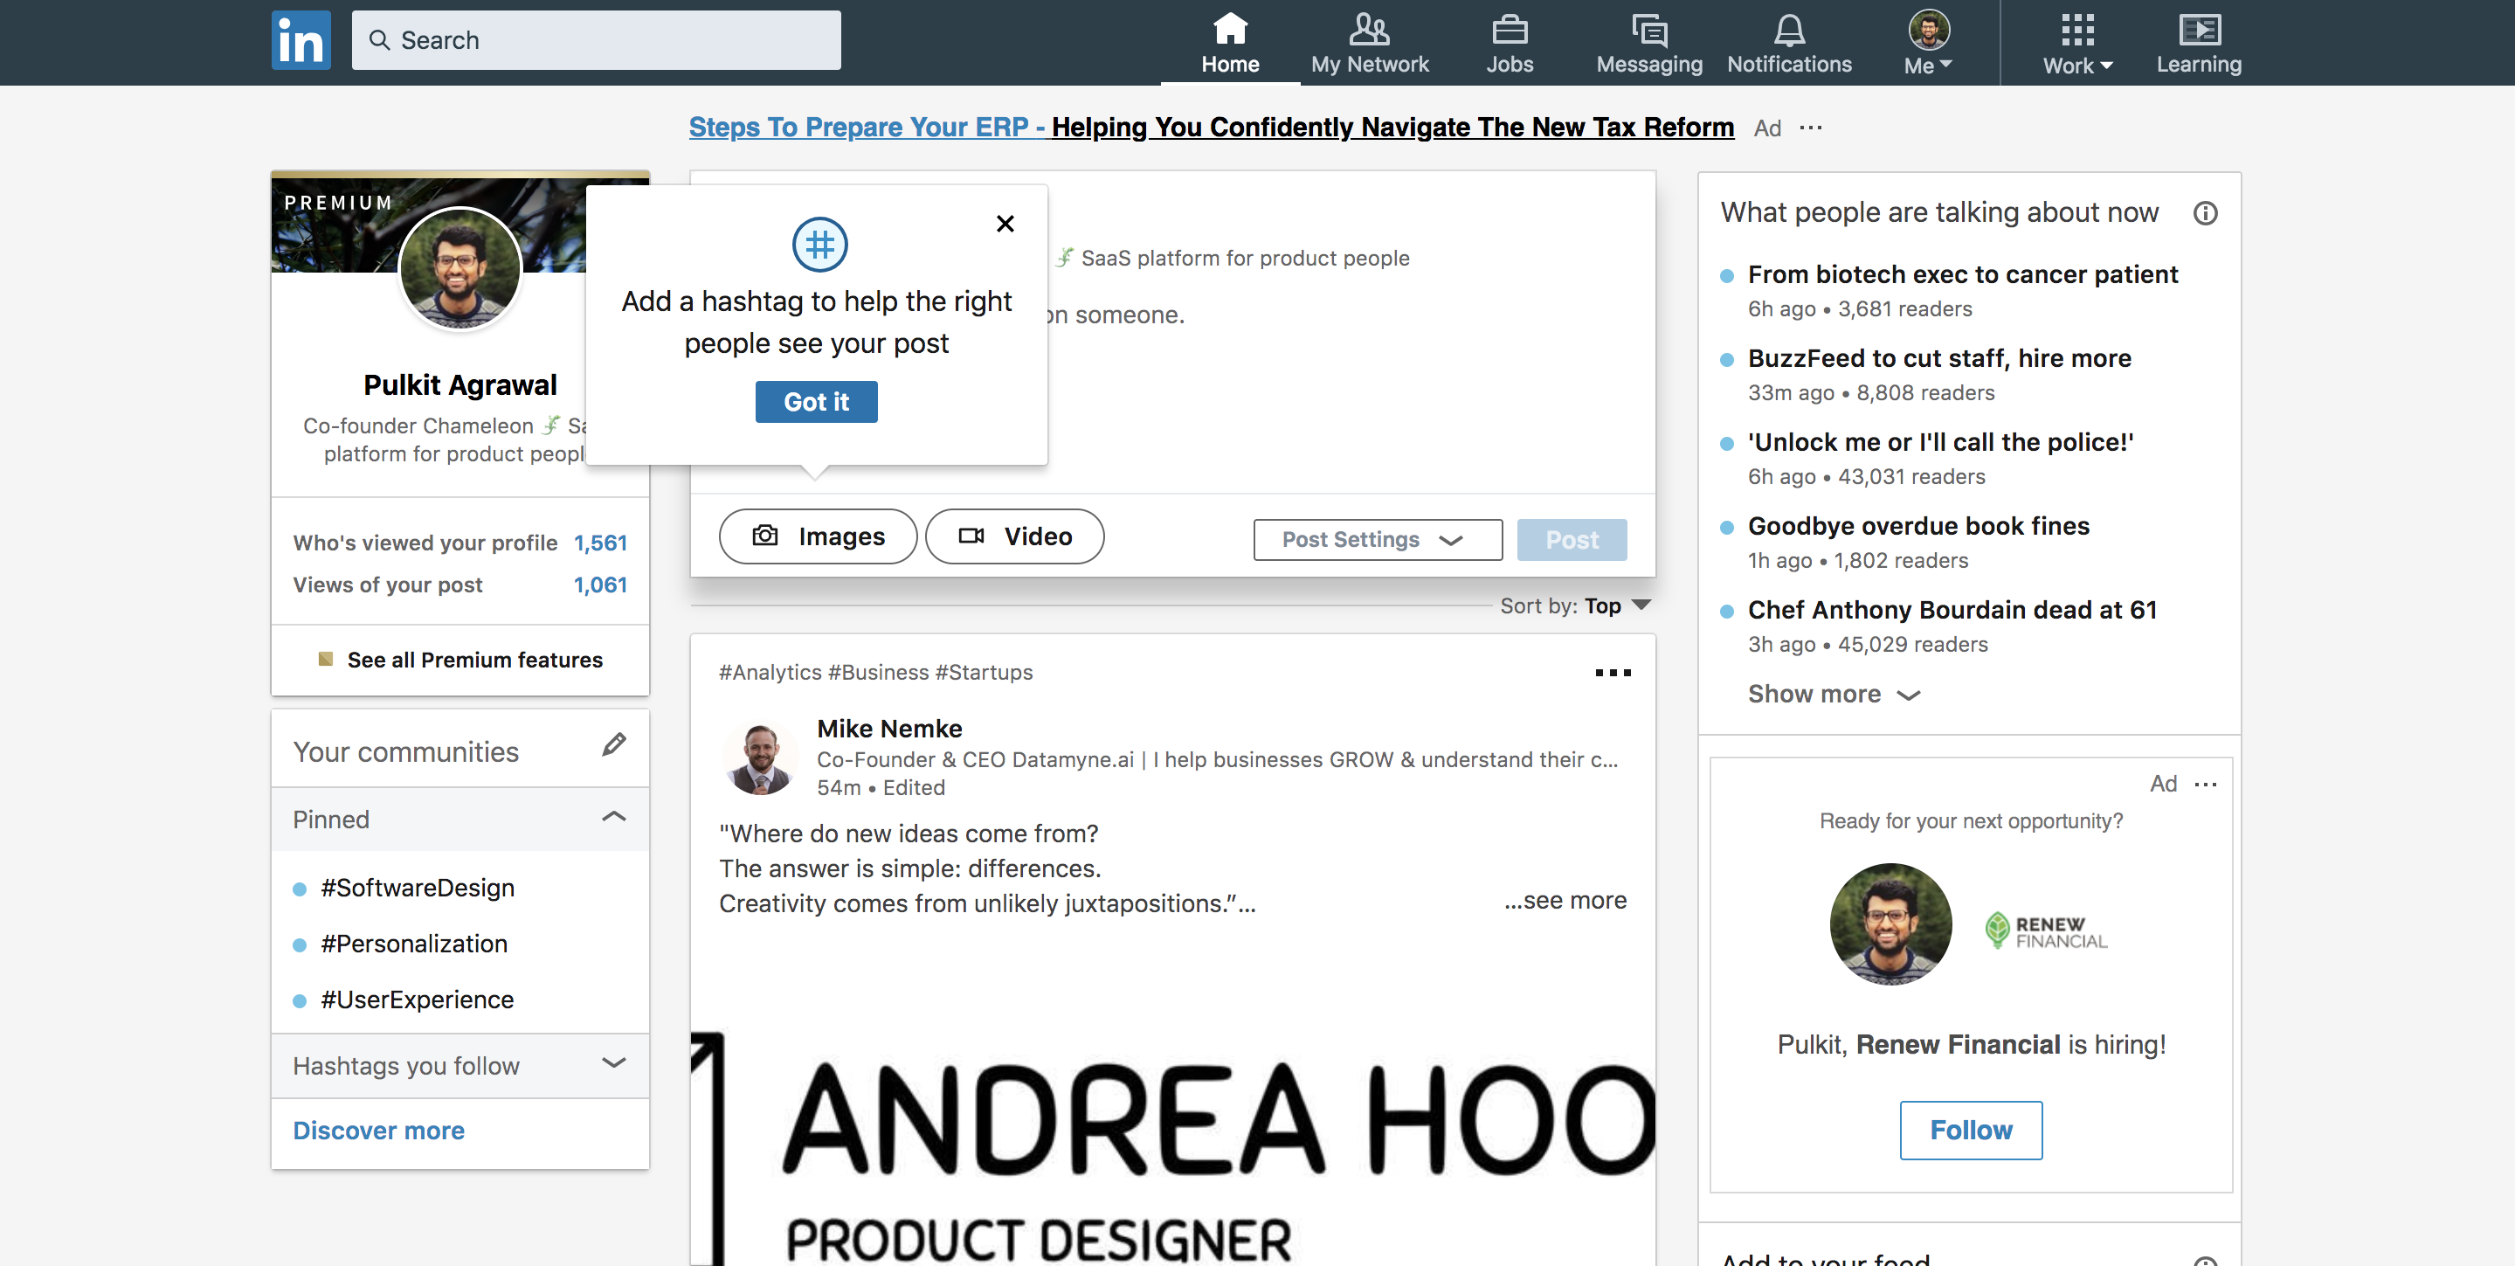Screen dimensions: 2515x1266
Task: Click the search field
Action: (x=596, y=40)
